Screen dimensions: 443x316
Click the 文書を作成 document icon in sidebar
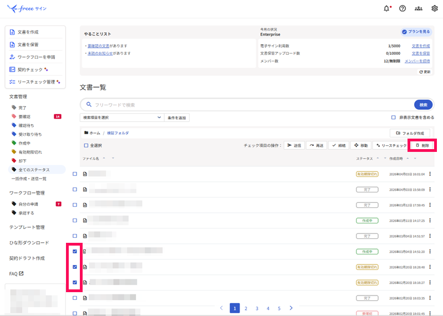(x=12, y=32)
